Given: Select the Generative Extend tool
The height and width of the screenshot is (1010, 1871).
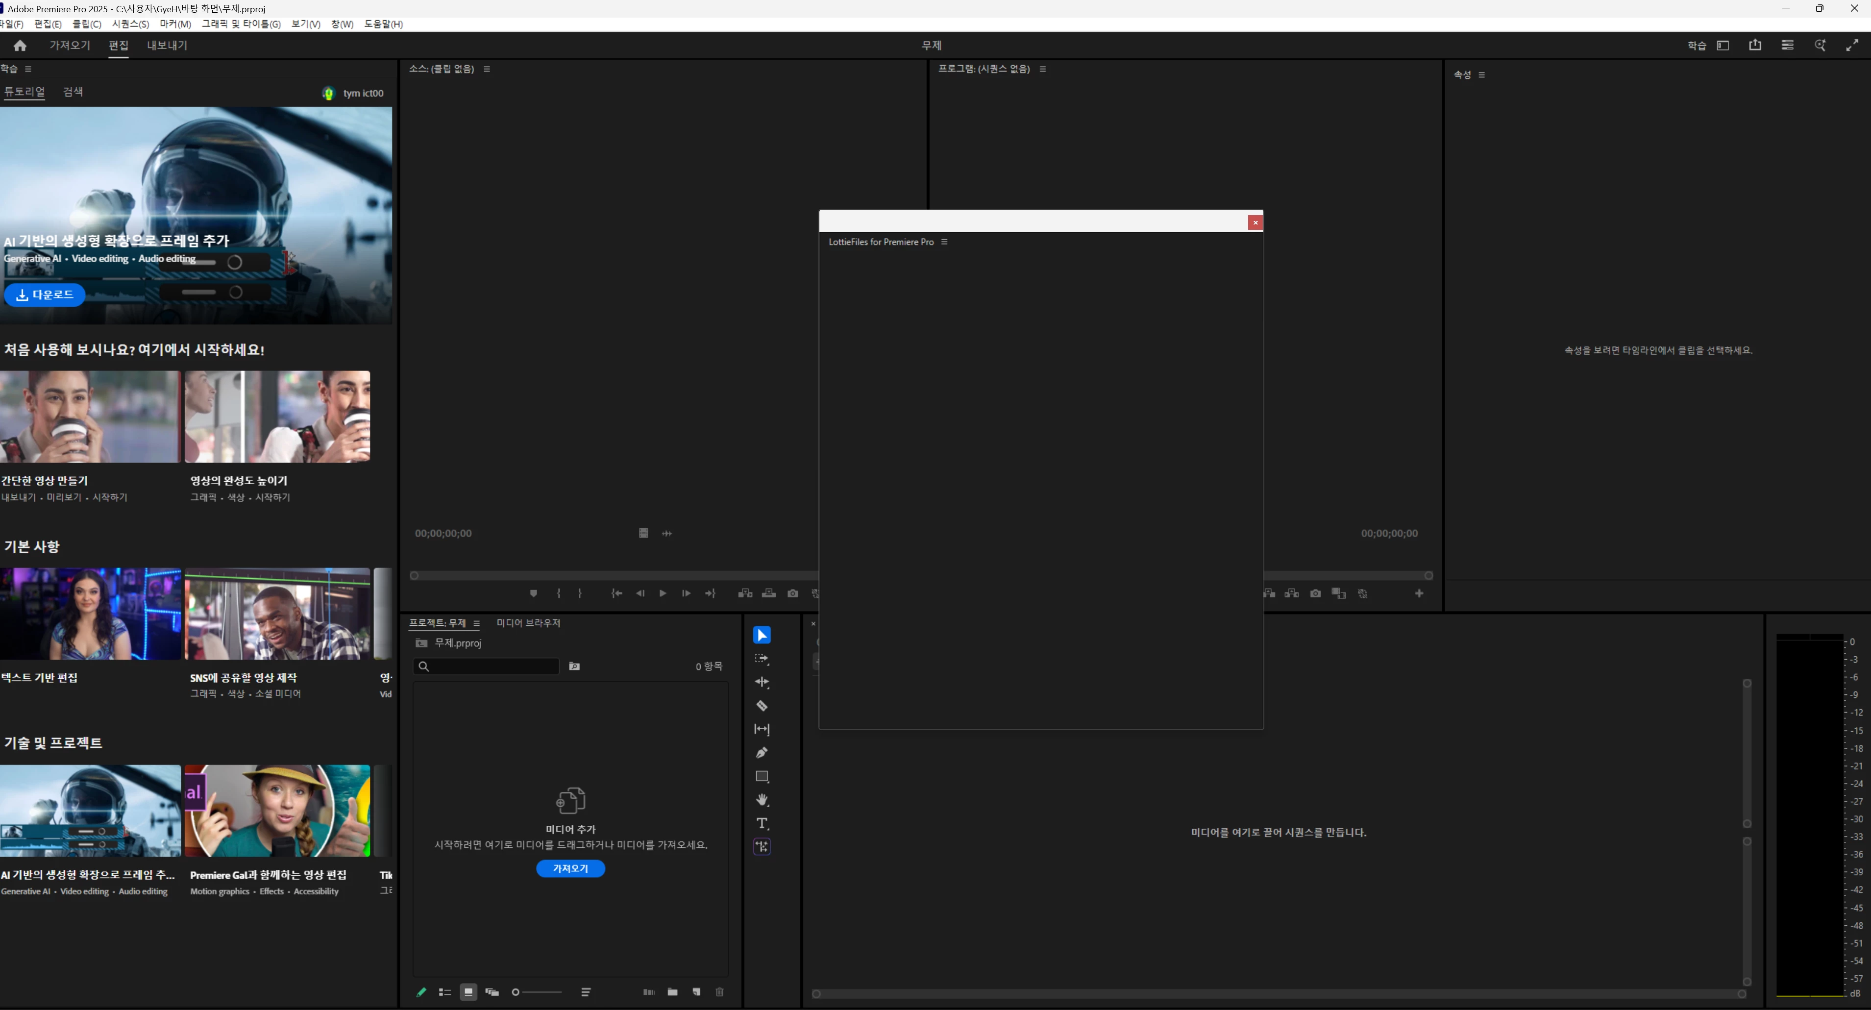Looking at the screenshot, I should [762, 847].
